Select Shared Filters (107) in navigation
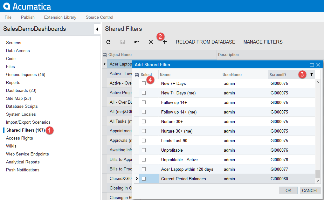 (25, 130)
